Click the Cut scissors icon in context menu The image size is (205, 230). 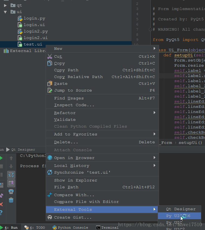pos(50,57)
